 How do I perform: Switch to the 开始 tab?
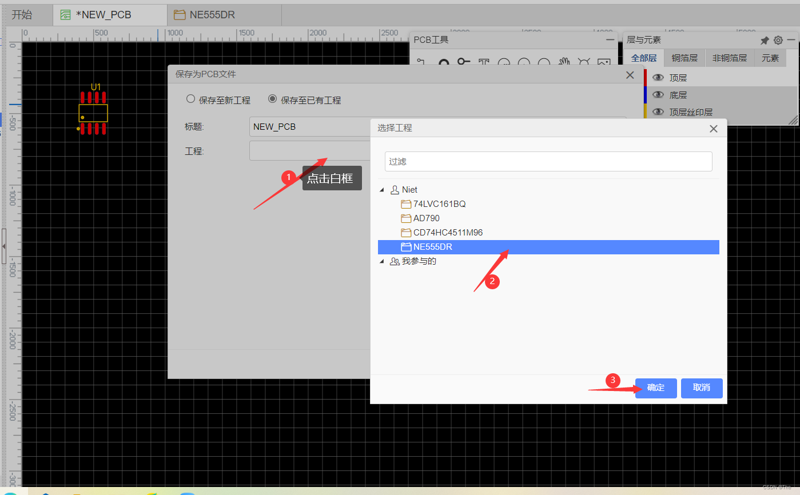tap(22, 15)
